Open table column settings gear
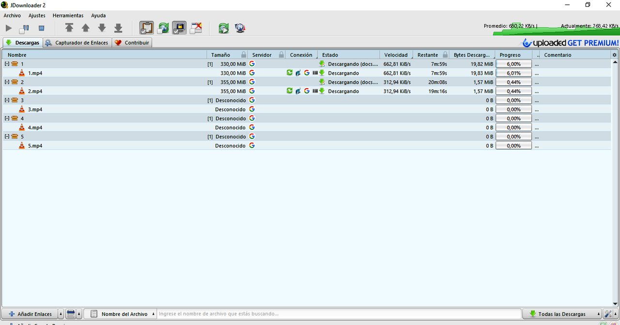The width and height of the screenshot is (620, 325). click(615, 55)
